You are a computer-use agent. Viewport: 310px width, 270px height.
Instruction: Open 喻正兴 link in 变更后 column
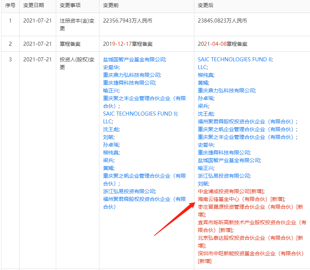[x=205, y=168]
